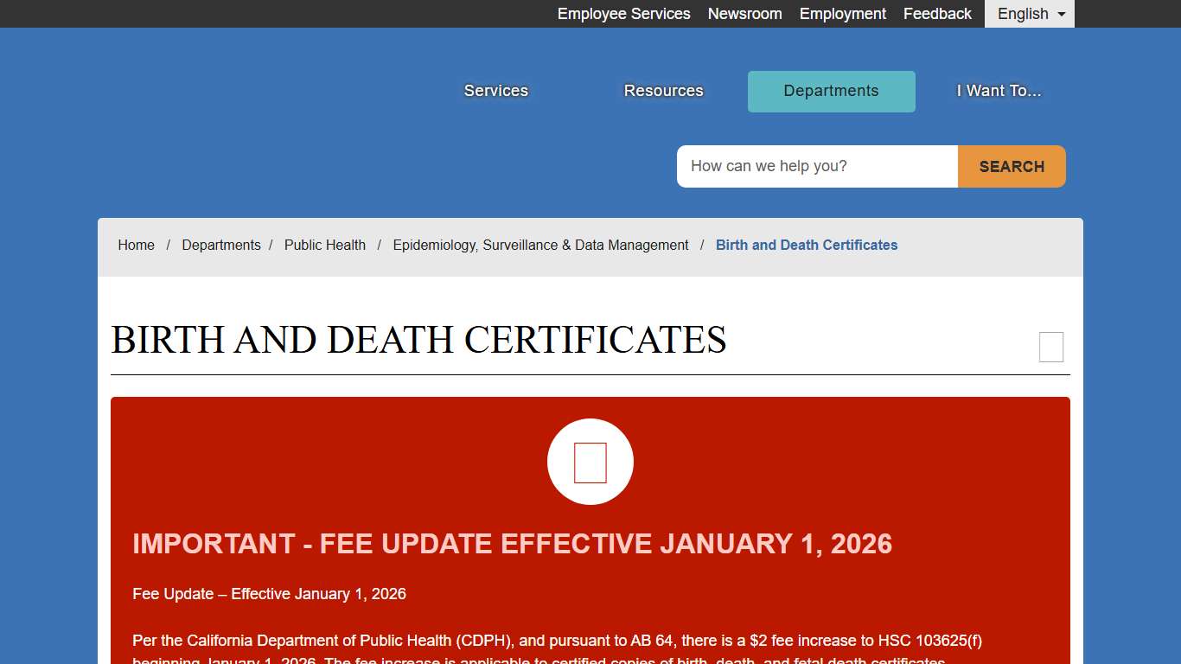Open the Feedback page
The width and height of the screenshot is (1181, 664).
click(x=937, y=14)
